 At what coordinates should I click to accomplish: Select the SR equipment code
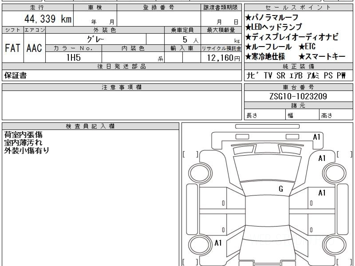point(281,75)
